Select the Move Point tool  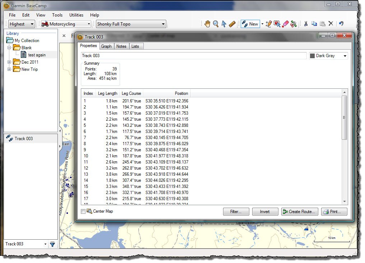point(277,24)
